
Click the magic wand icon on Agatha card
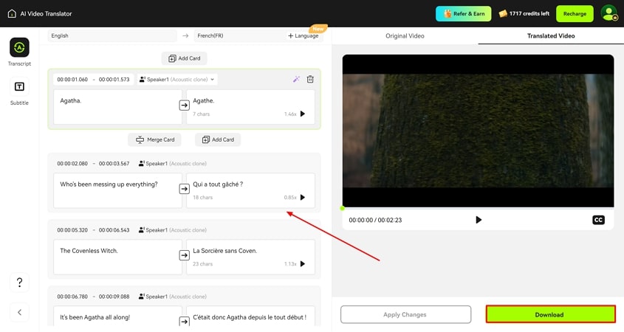[296, 79]
